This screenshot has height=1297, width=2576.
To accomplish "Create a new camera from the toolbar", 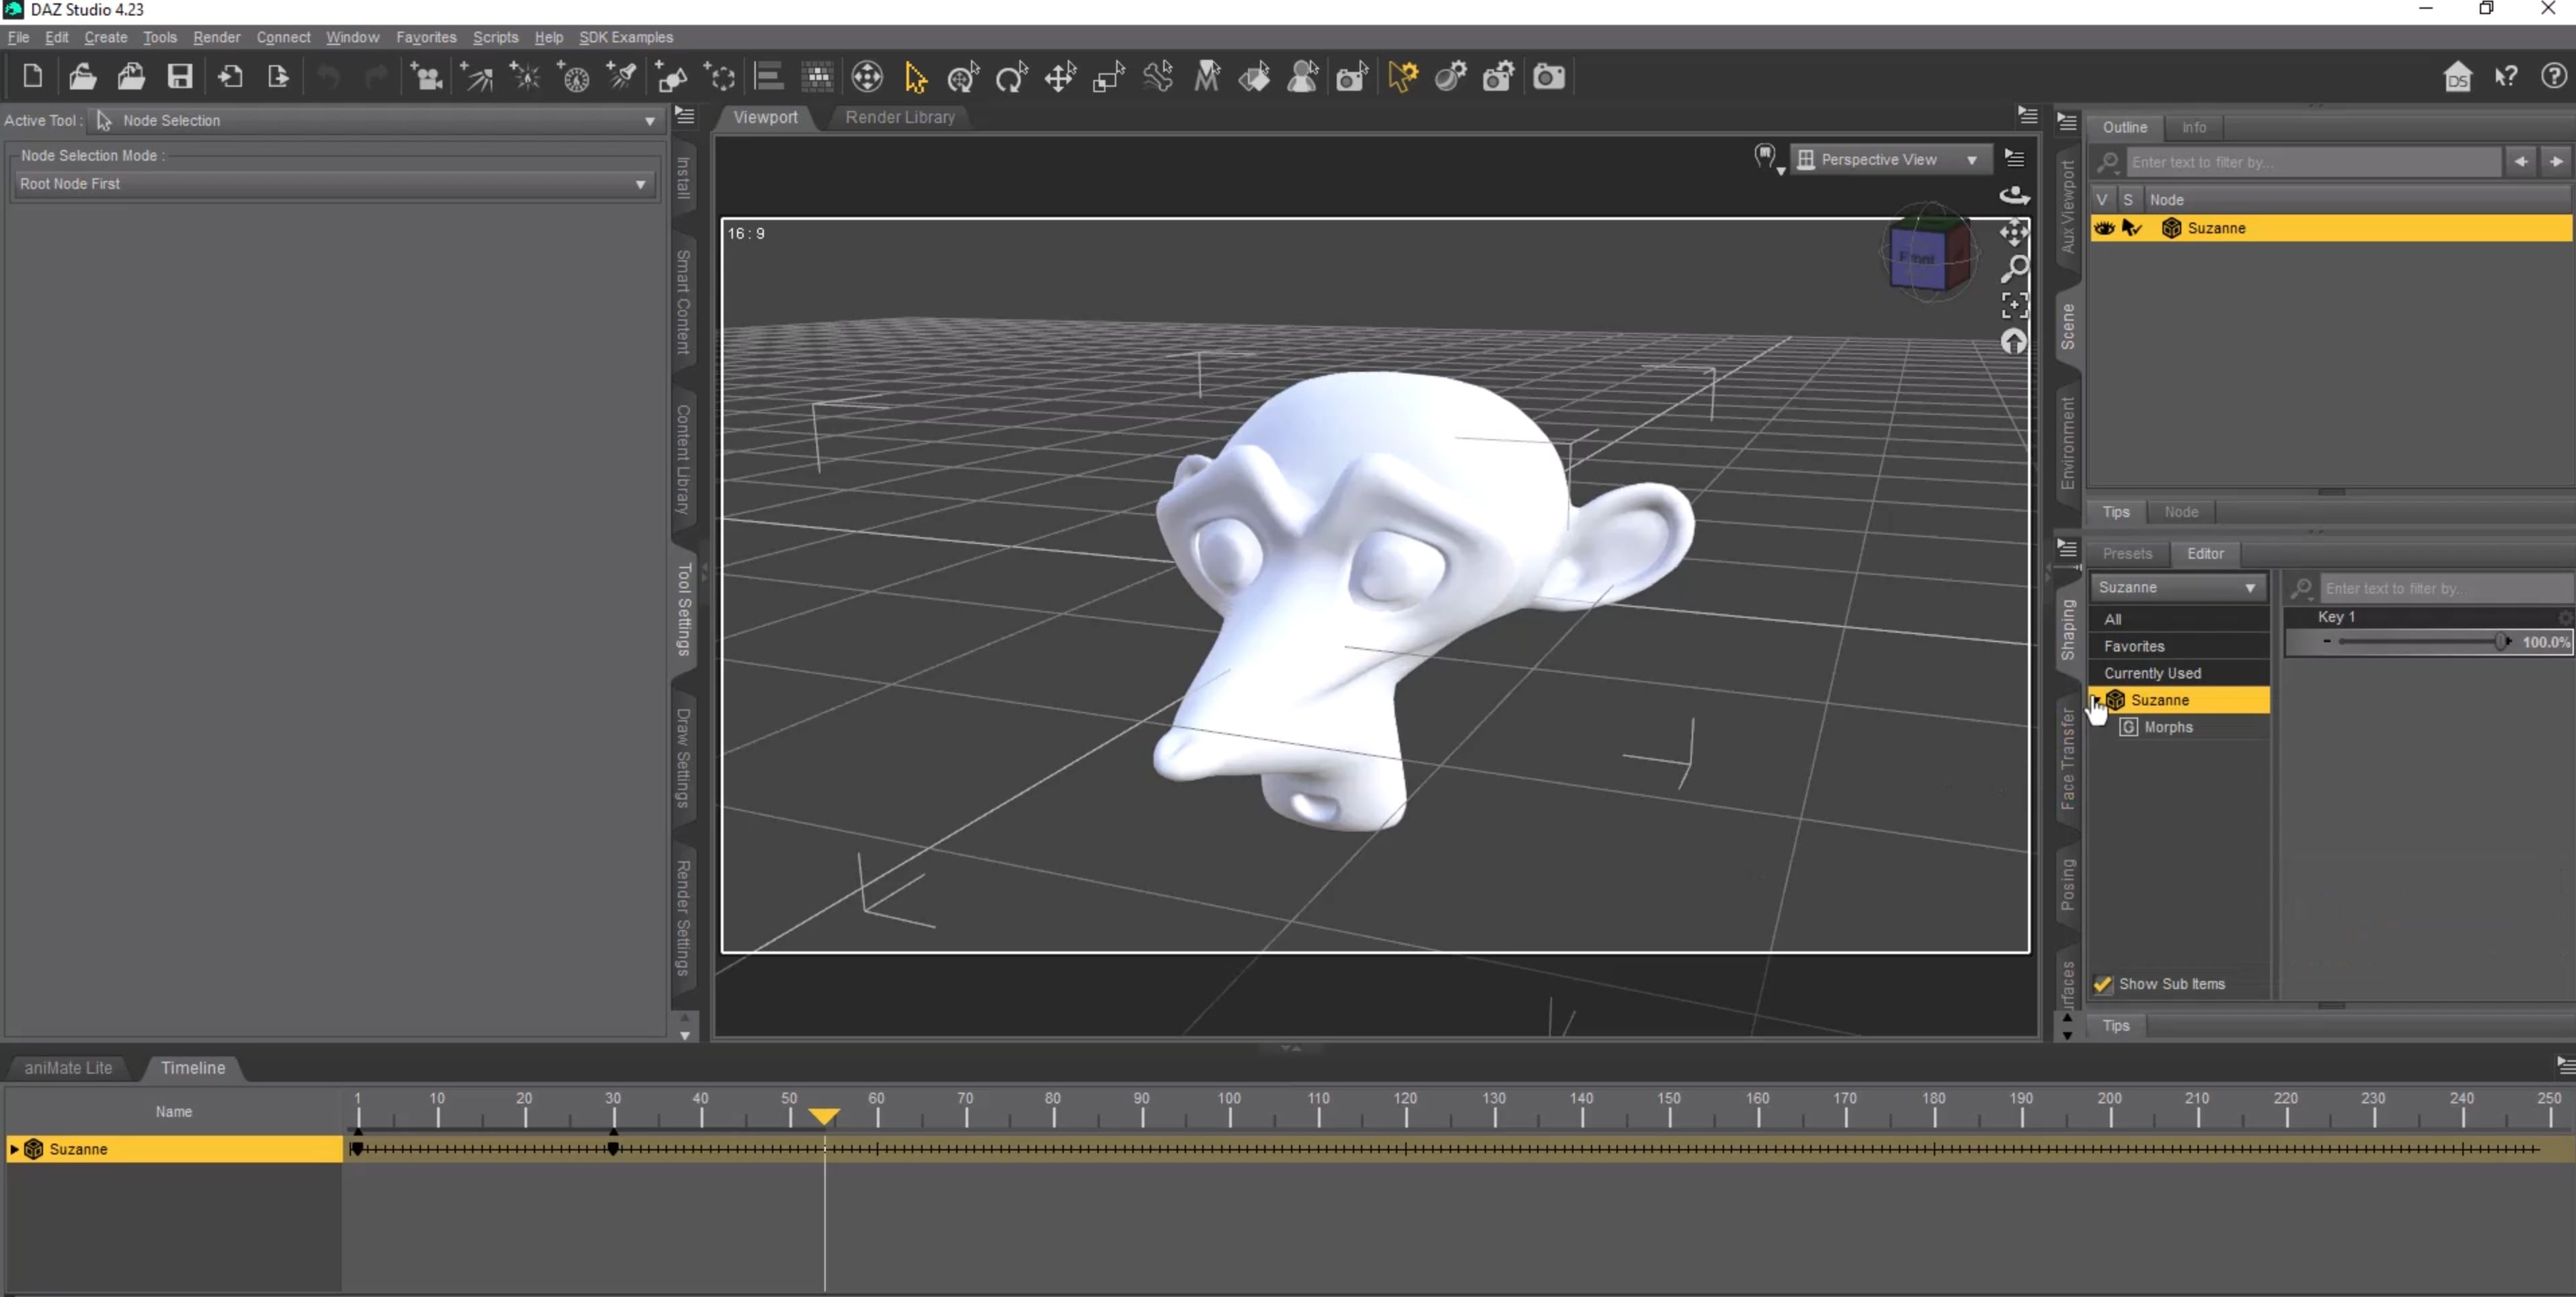I will [428, 77].
